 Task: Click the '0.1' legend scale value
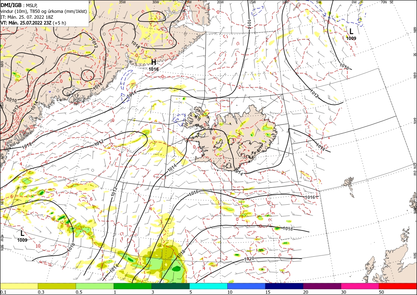(3, 292)
